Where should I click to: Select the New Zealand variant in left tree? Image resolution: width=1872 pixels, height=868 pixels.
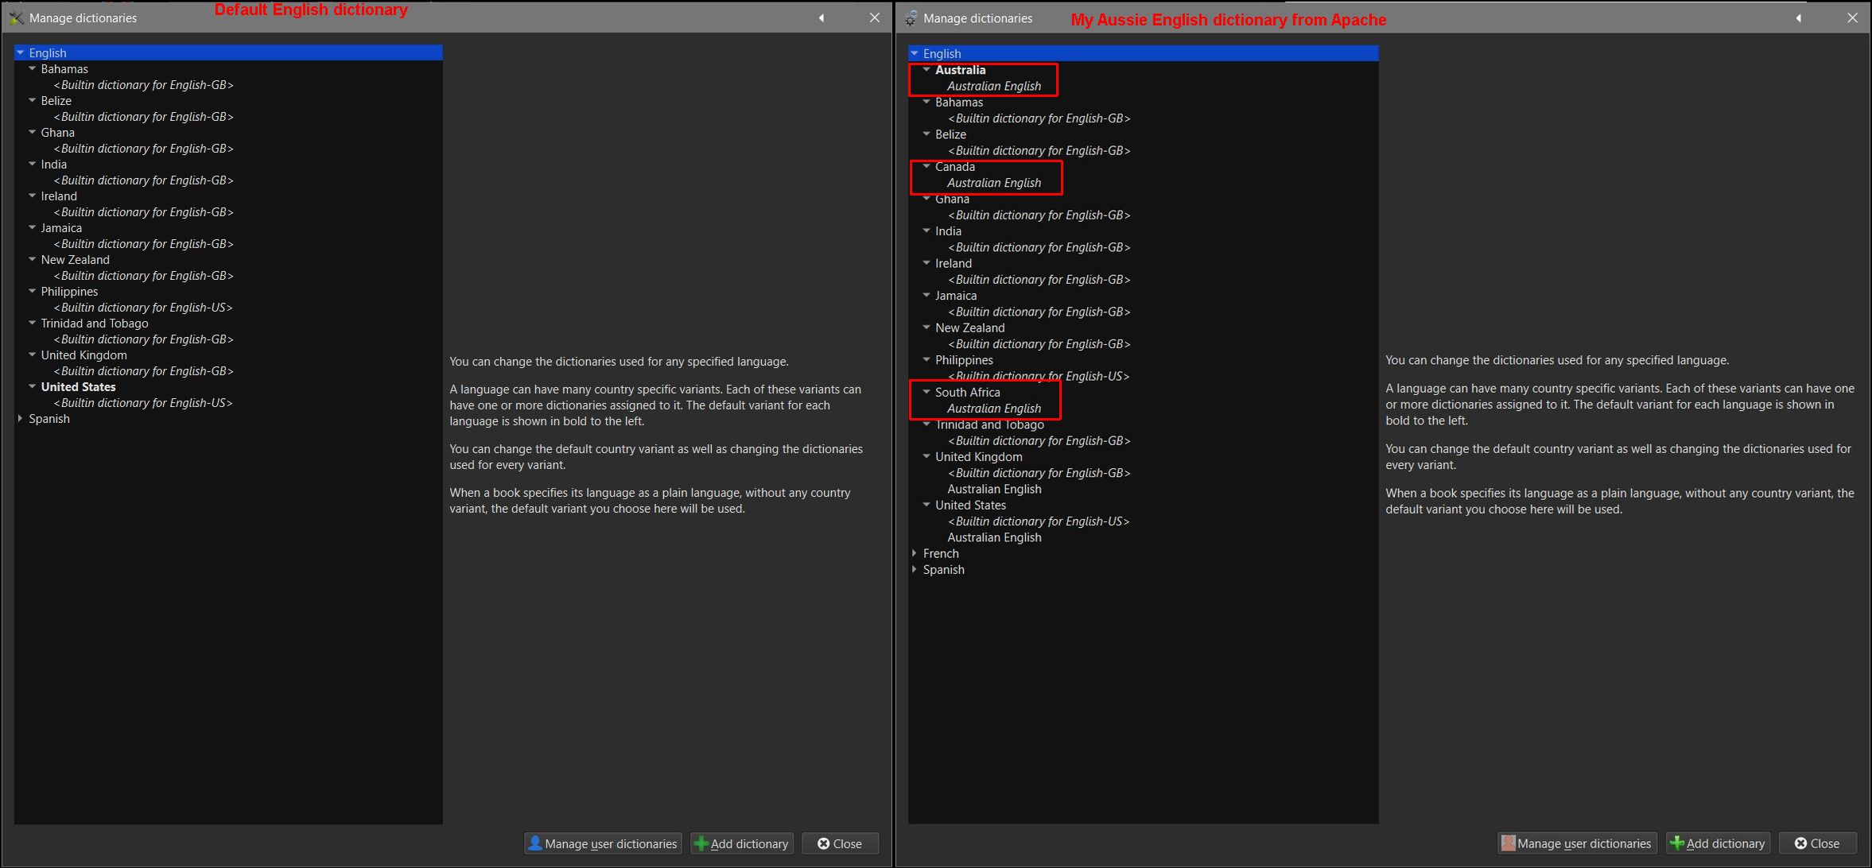click(x=76, y=260)
